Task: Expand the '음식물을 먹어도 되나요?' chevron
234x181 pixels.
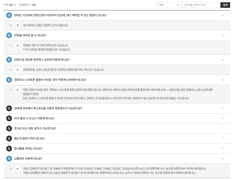Action: click(223, 148)
